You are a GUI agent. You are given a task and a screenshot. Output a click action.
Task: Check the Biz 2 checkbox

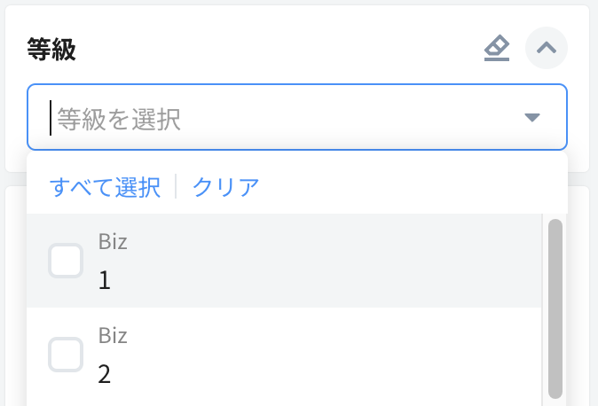tap(66, 355)
